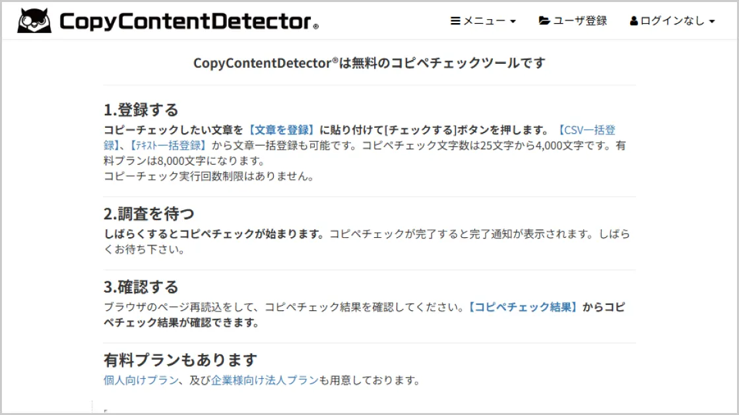Select the CopyContentDetector brand wordmark
Image resolution: width=739 pixels, height=415 pixels.
[188, 20]
